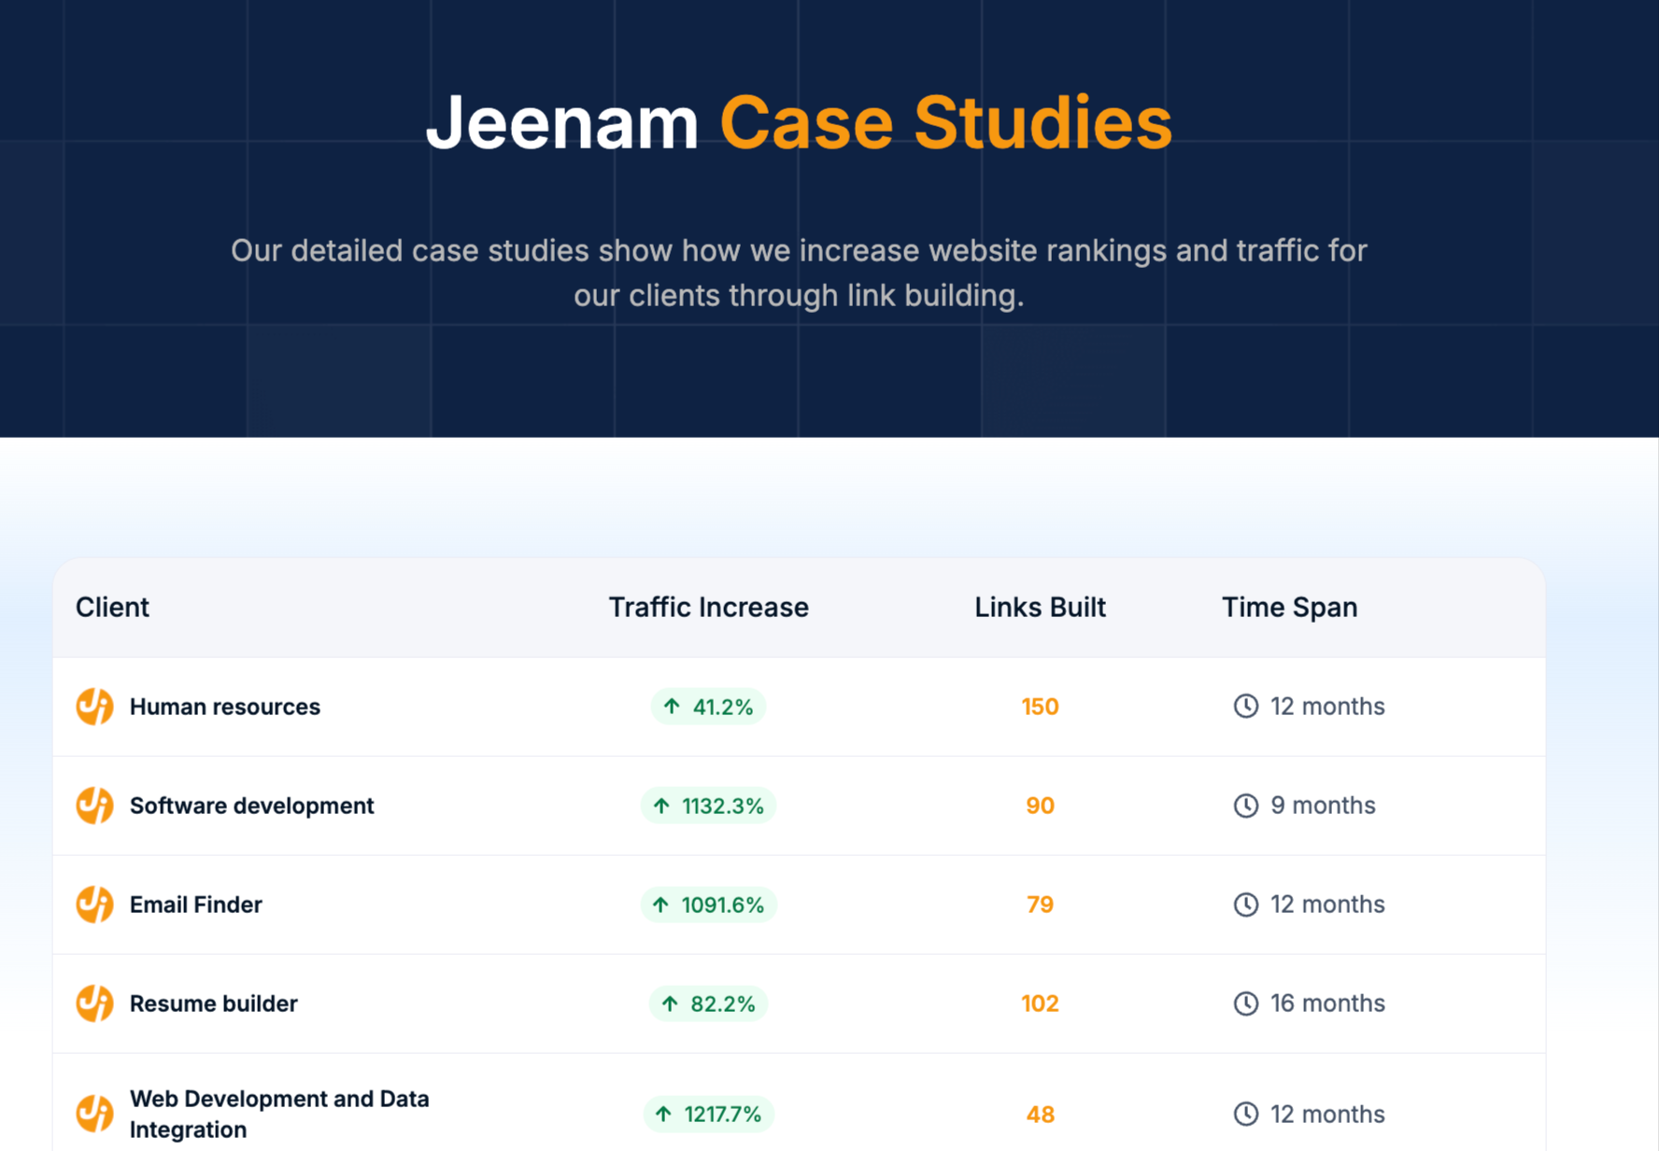Click the up arrow in the 1217.7% badge
The height and width of the screenshot is (1151, 1659).
663,1114
